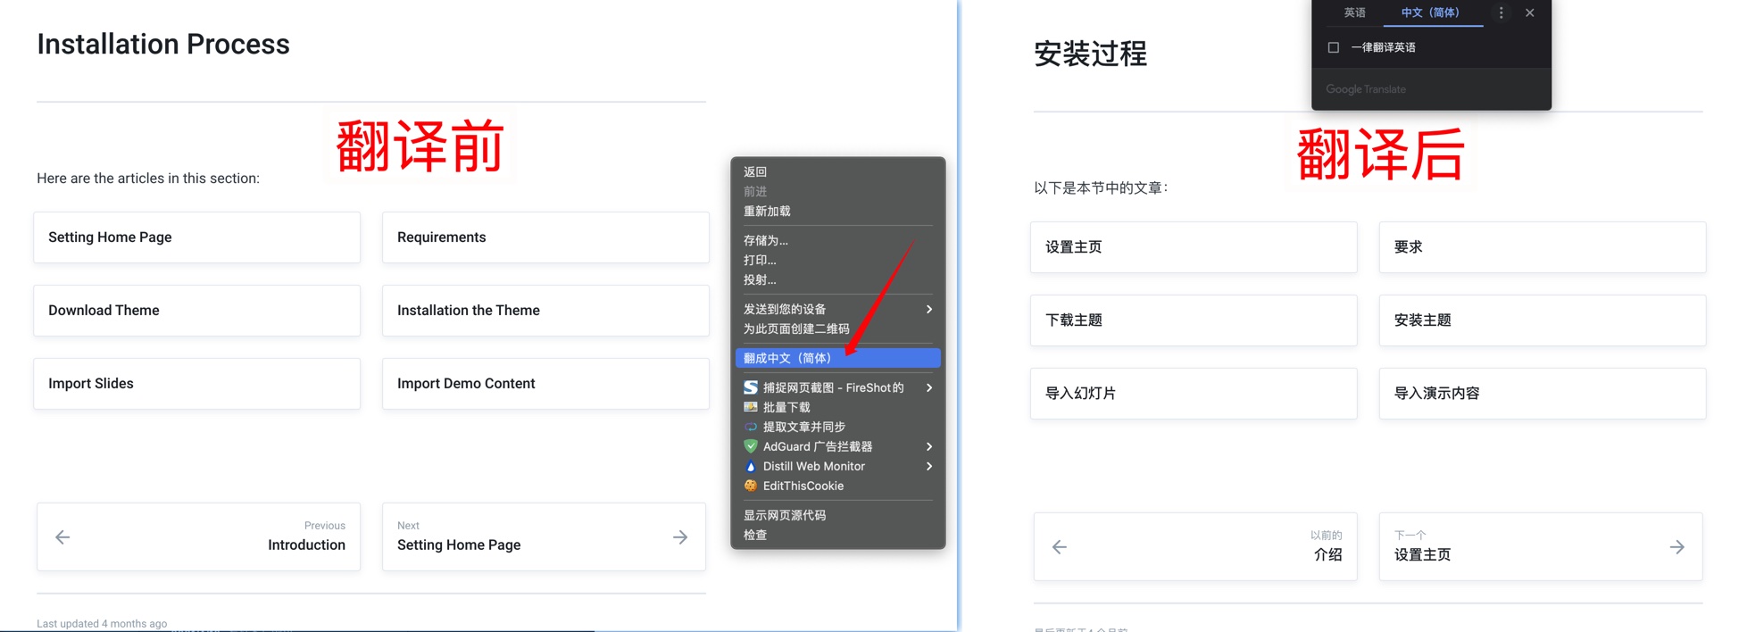The width and height of the screenshot is (1747, 632).
Task: Expand the 发送到您的设备 submenu arrow
Action: point(929,309)
